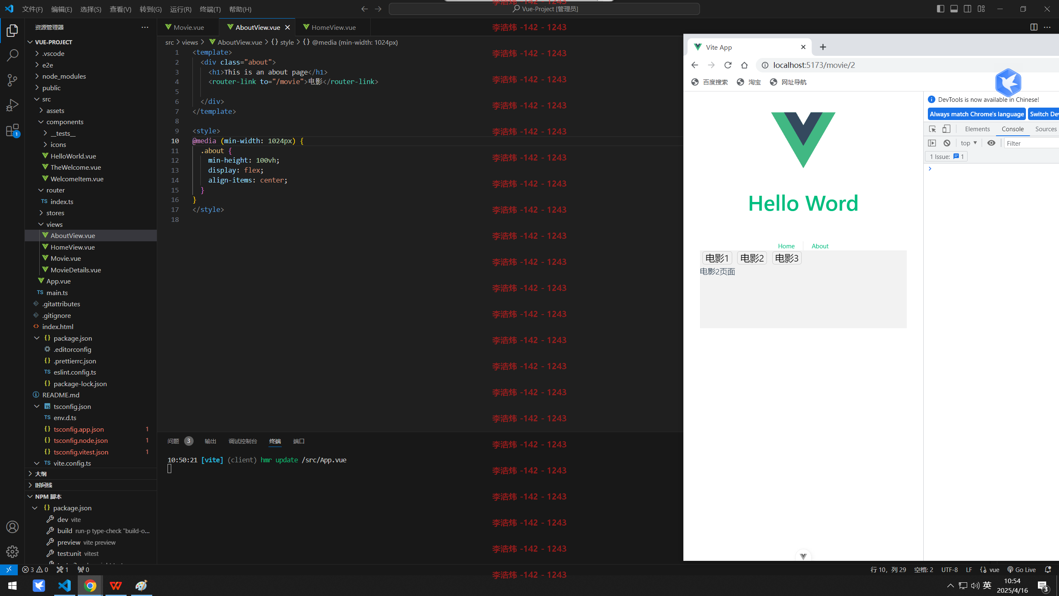
Task: Toggle bottom panel visibility
Action: [x=954, y=9]
